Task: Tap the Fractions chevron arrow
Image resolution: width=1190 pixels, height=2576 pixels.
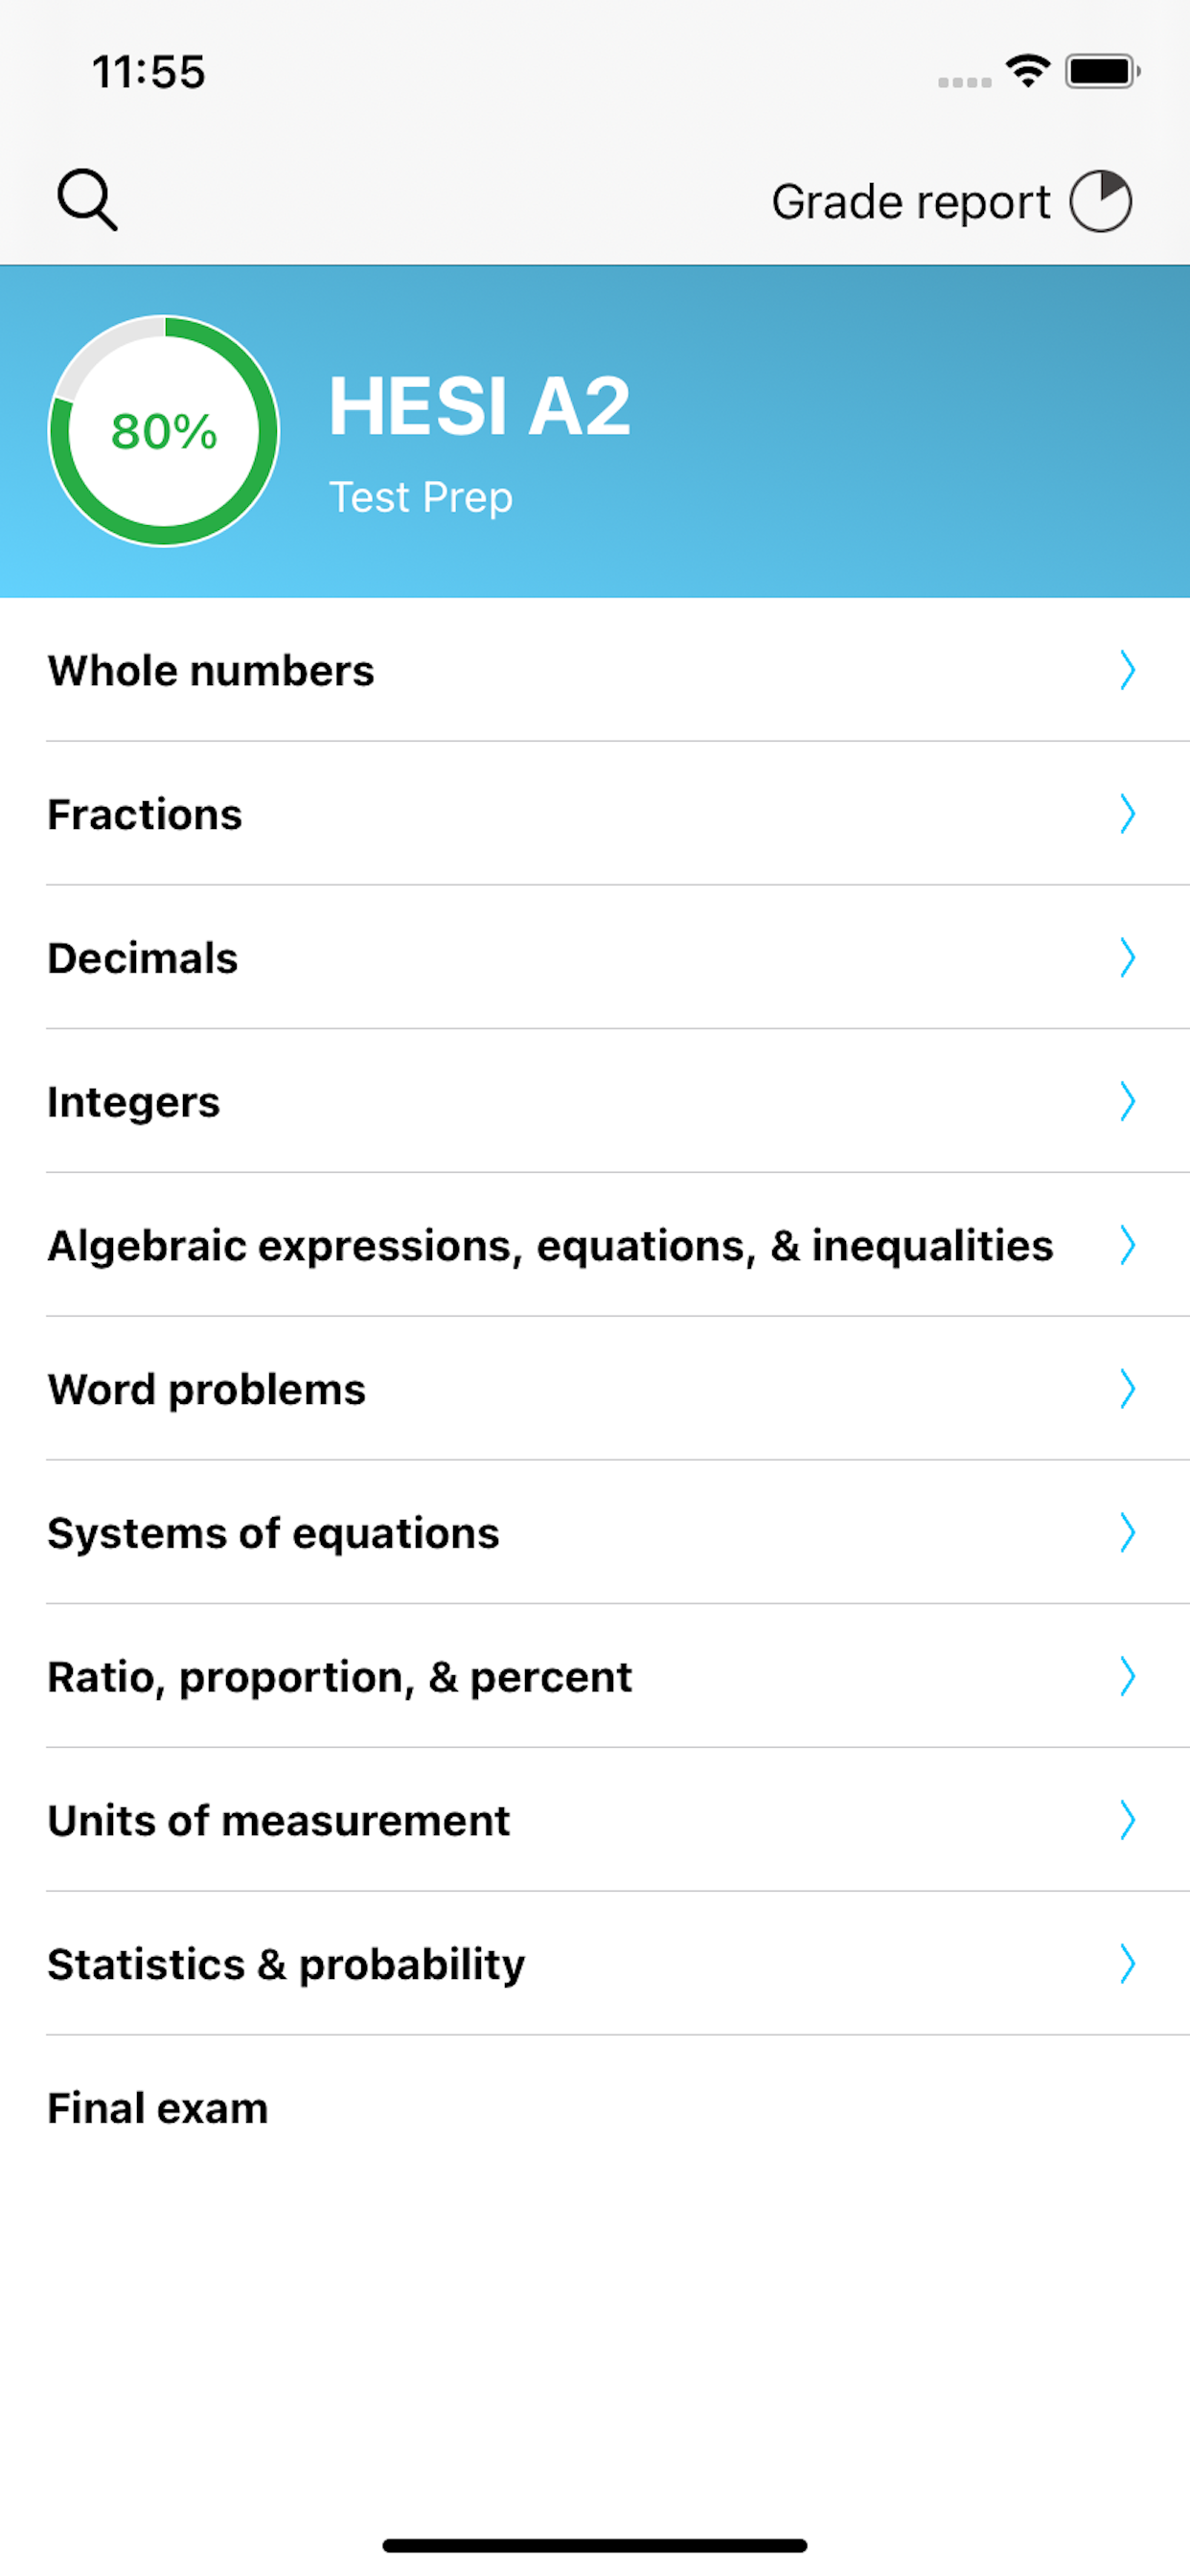Action: point(1127,815)
